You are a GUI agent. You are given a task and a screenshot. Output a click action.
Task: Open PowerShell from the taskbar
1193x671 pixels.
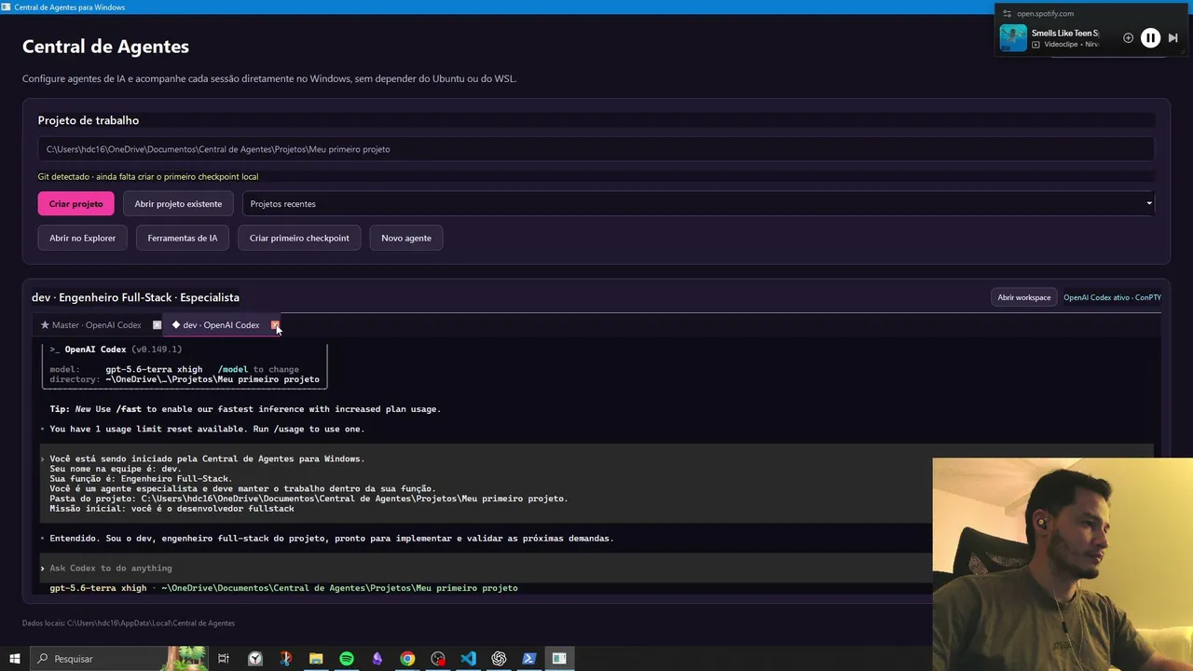pyautogui.click(x=528, y=659)
